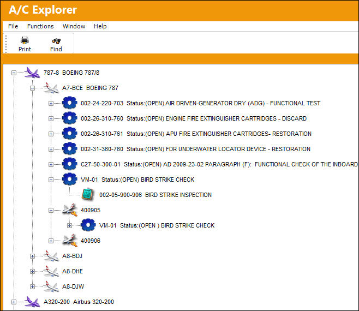Click gear icon for task 002-26-310-760
Screen dimensions: 359x311
[x=70, y=118]
